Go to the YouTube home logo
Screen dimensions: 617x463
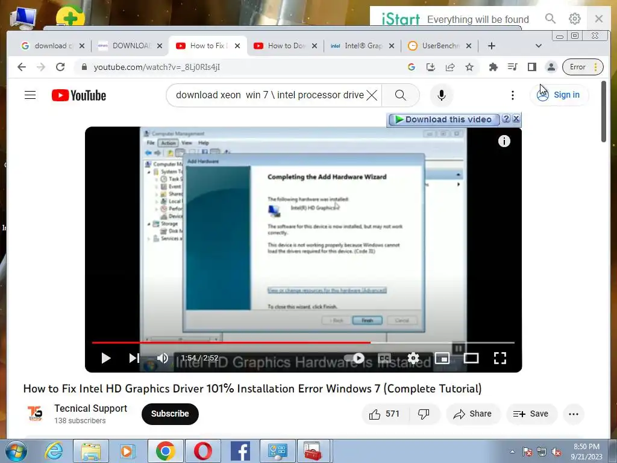click(79, 95)
